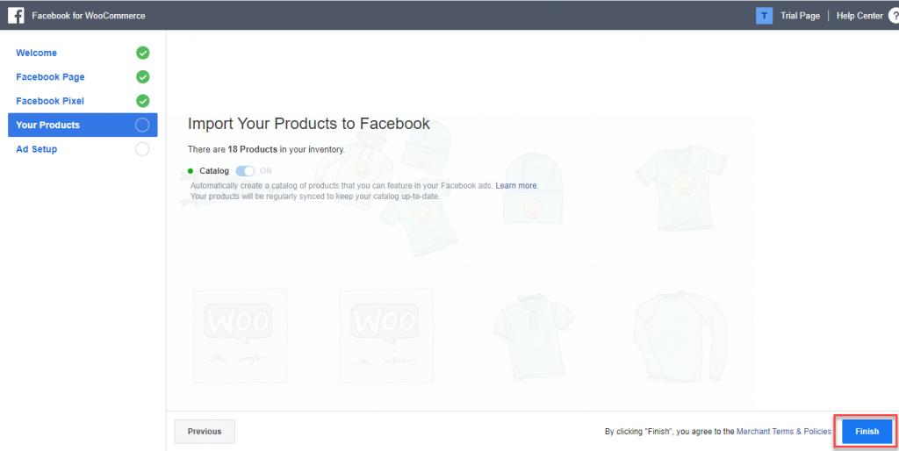Click the Help Center question mark icon

point(894,16)
